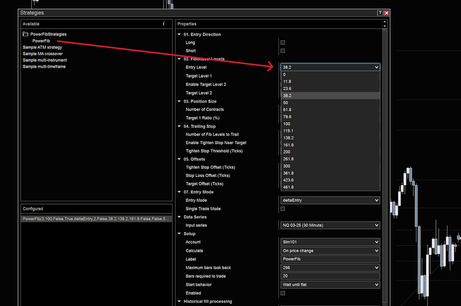Viewport: 461px width, 306px height.
Task: Collapse the 03. Position Size section
Action: click(x=179, y=102)
